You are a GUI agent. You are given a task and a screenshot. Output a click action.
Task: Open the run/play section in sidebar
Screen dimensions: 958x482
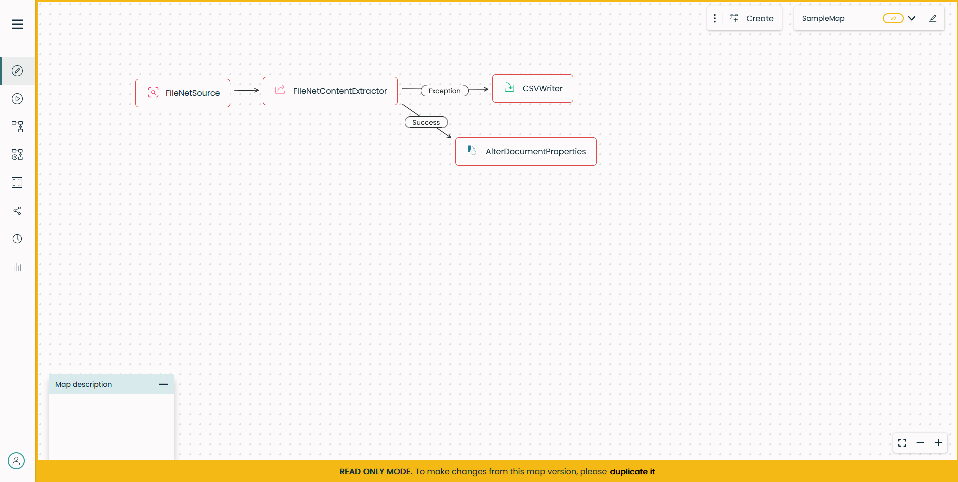[x=17, y=99]
